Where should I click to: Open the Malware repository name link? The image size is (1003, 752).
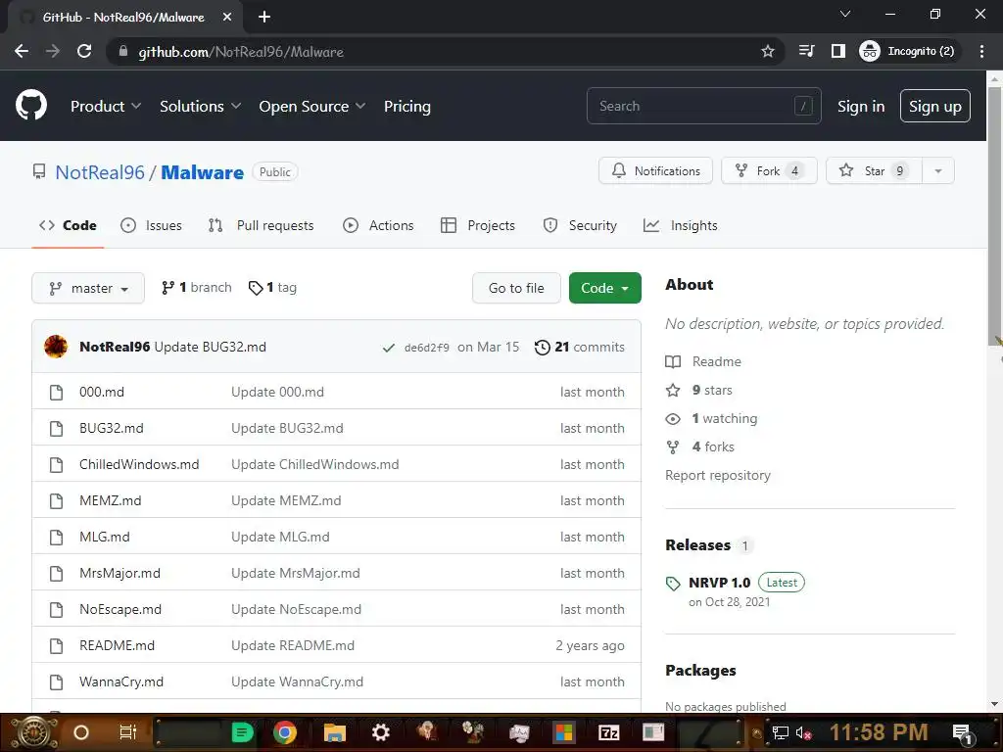[202, 172]
